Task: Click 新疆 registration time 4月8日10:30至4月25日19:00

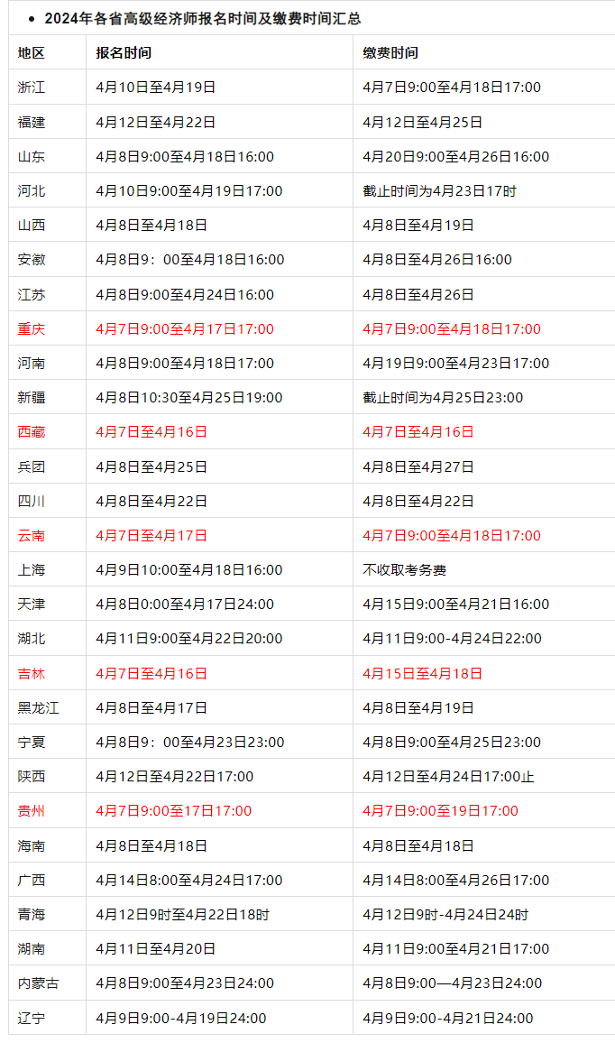Action: (x=189, y=398)
